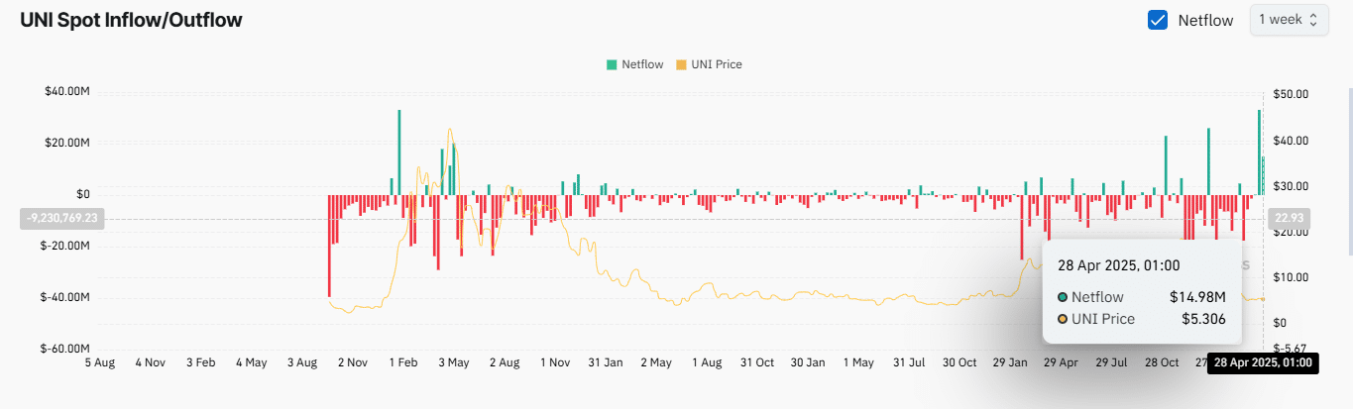
Task: Click the $5.306 UNI Price tooltip value
Action: point(1203,319)
